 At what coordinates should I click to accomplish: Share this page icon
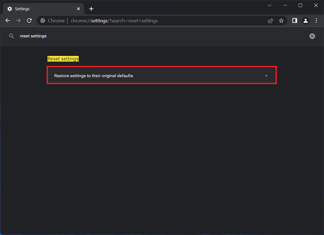[x=270, y=21]
